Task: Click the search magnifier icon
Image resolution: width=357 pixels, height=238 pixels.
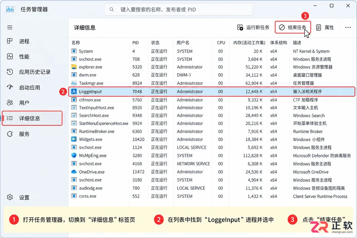Action: pos(112,10)
